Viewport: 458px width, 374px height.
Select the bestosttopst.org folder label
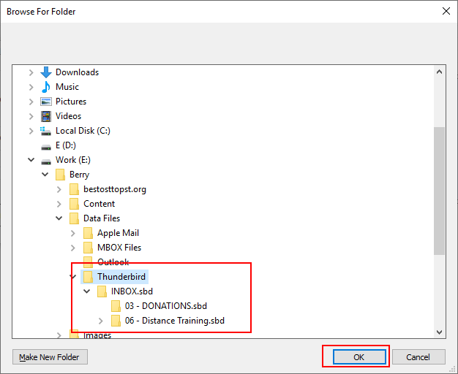pos(115,189)
